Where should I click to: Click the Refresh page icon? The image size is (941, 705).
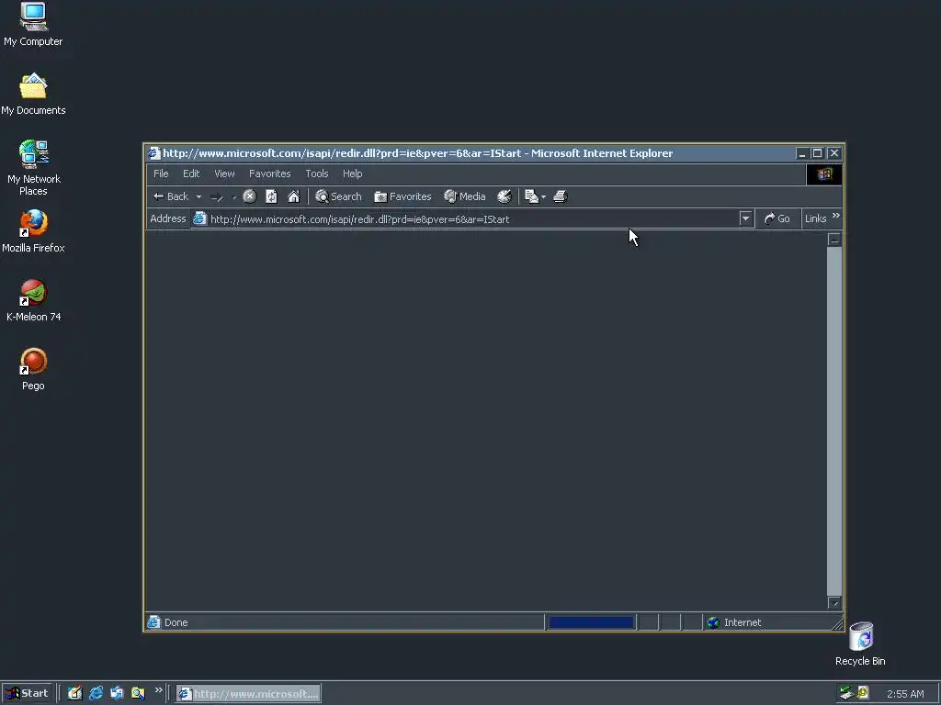point(271,196)
